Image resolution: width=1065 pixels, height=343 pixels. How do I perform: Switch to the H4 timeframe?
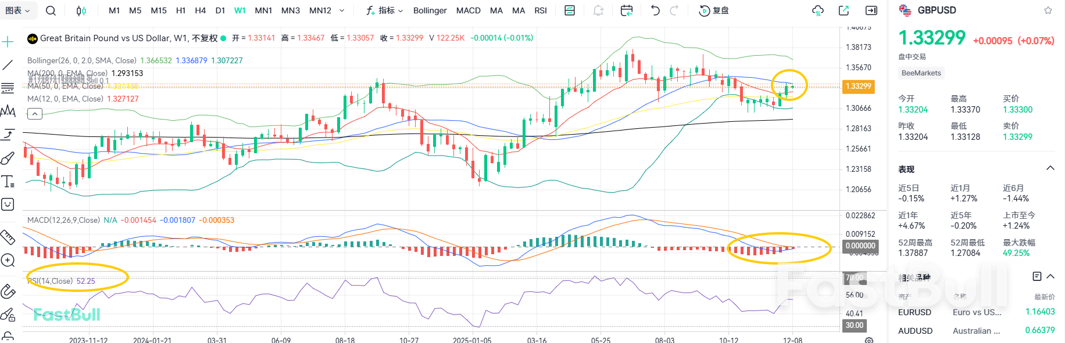(200, 10)
